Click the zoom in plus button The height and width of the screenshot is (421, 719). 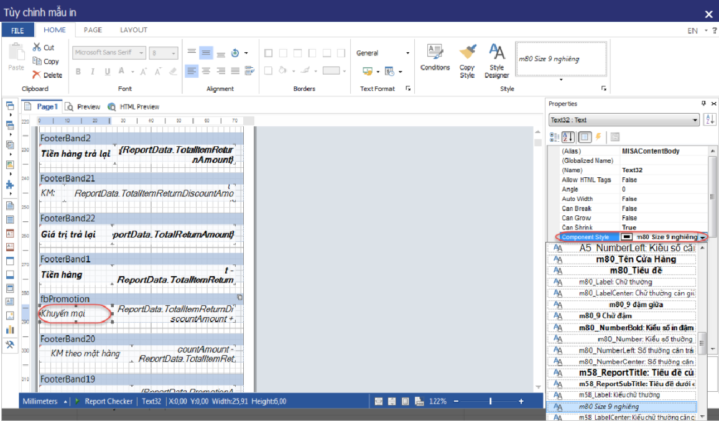[521, 401]
